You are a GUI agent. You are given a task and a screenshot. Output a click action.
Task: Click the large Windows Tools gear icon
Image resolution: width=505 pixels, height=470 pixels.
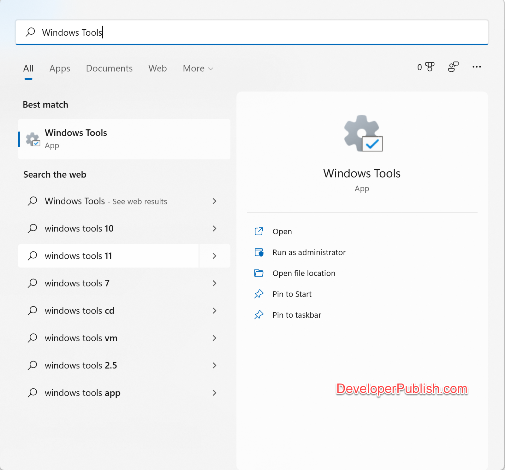[x=362, y=133]
